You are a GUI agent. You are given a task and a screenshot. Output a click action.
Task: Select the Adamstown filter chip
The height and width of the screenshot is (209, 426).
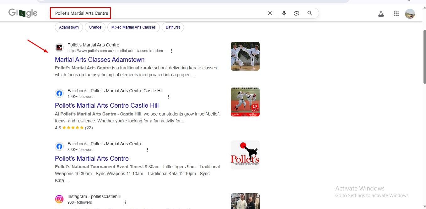point(69,27)
